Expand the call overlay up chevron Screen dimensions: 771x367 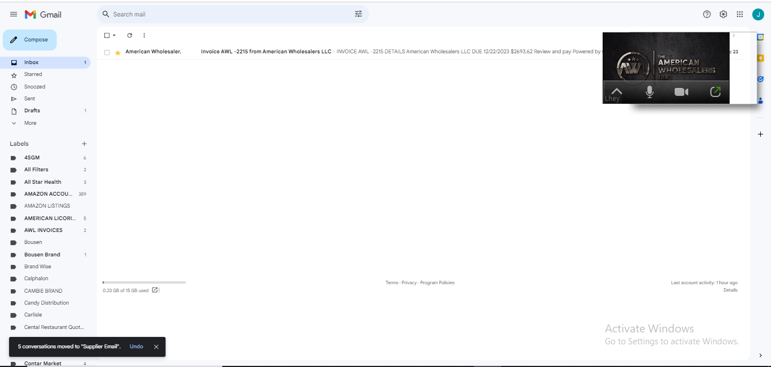pos(617,92)
